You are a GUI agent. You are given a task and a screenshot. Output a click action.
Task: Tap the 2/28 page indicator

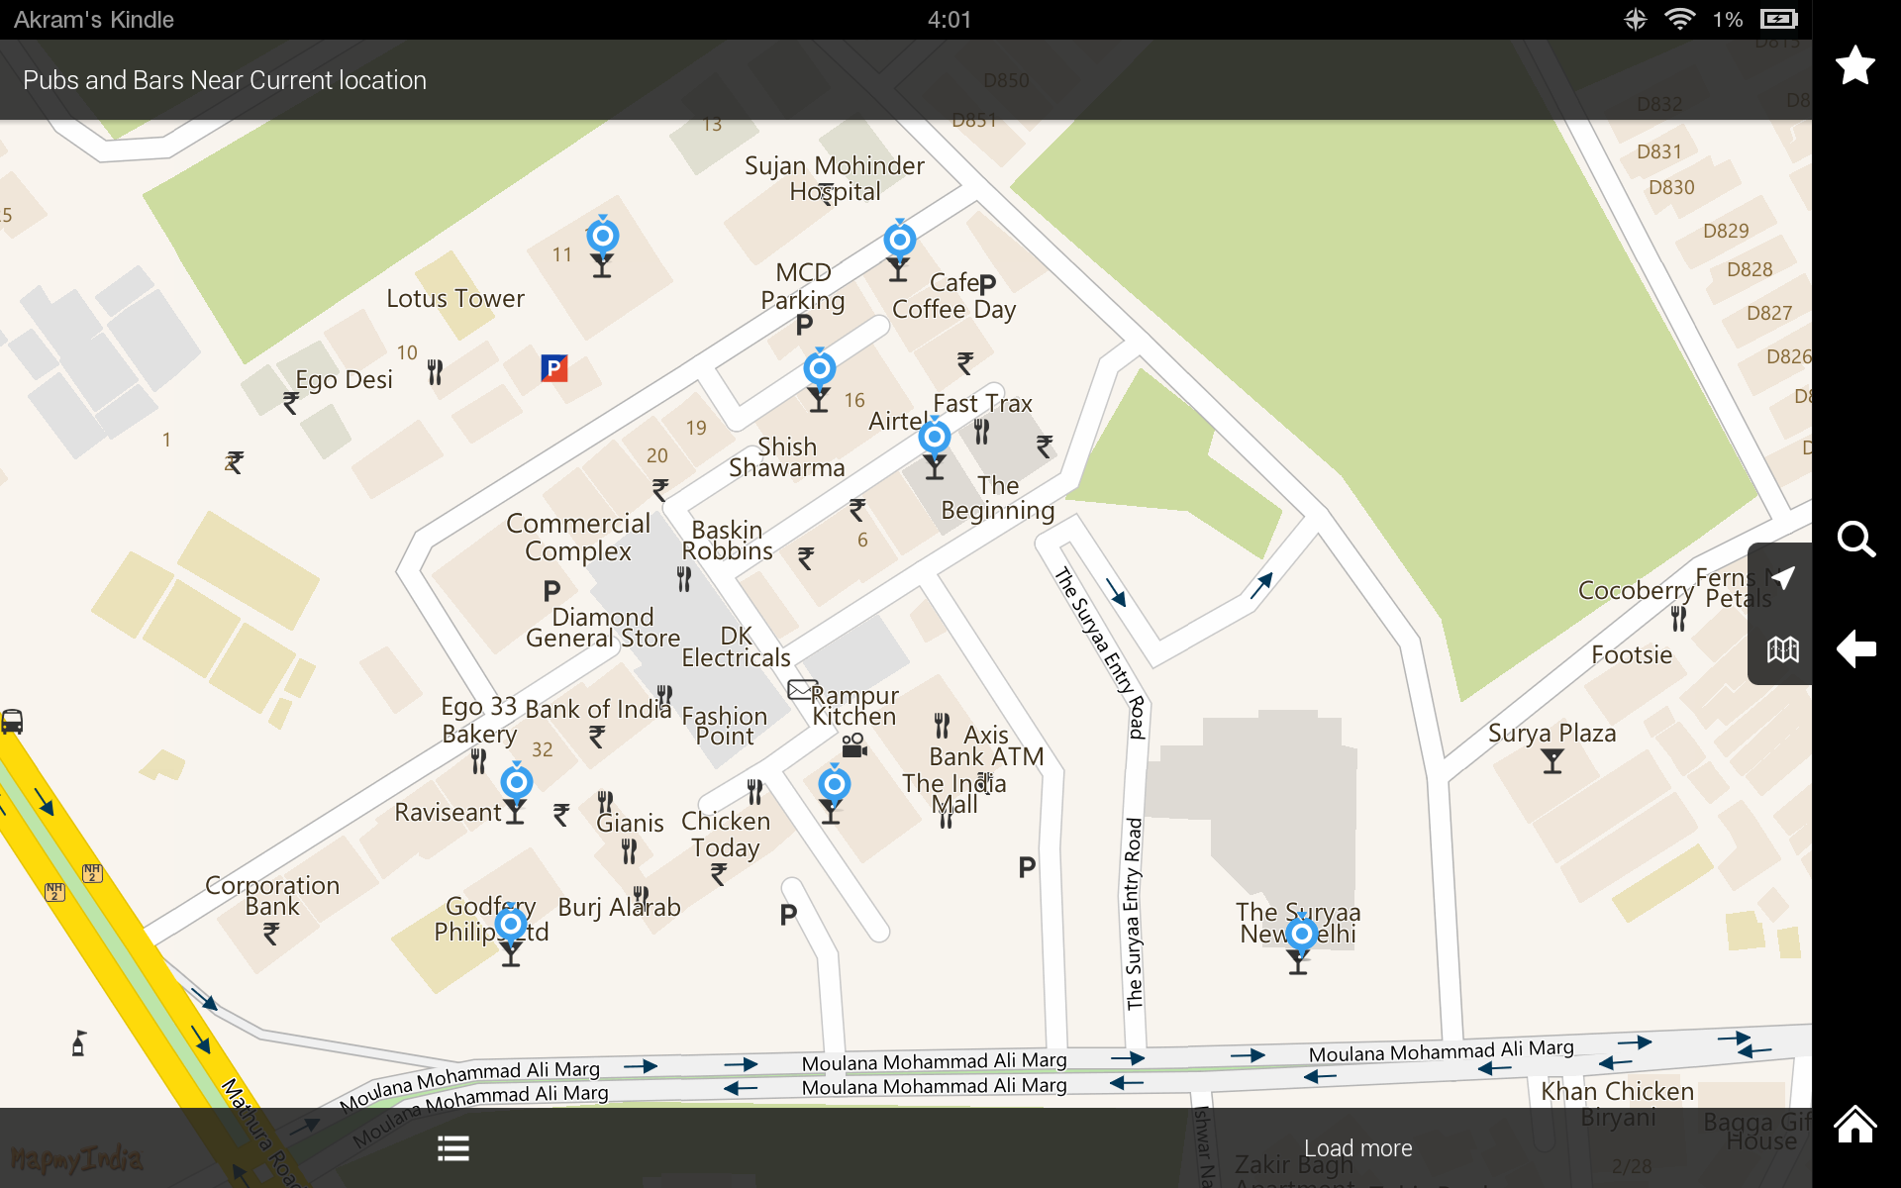coord(1634,1166)
